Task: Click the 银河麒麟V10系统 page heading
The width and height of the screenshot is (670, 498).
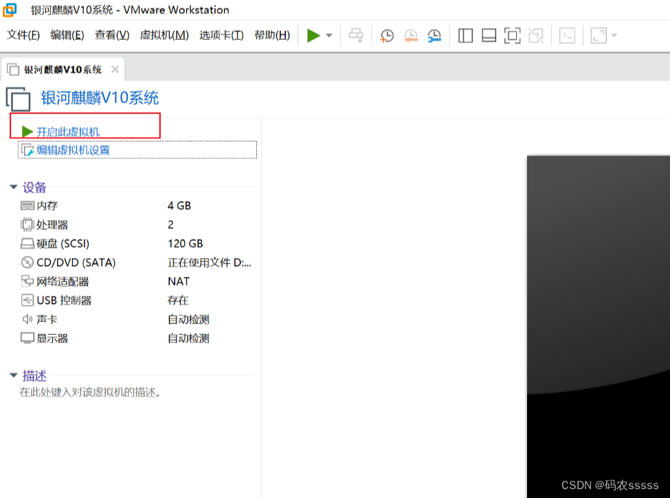Action: (x=100, y=98)
